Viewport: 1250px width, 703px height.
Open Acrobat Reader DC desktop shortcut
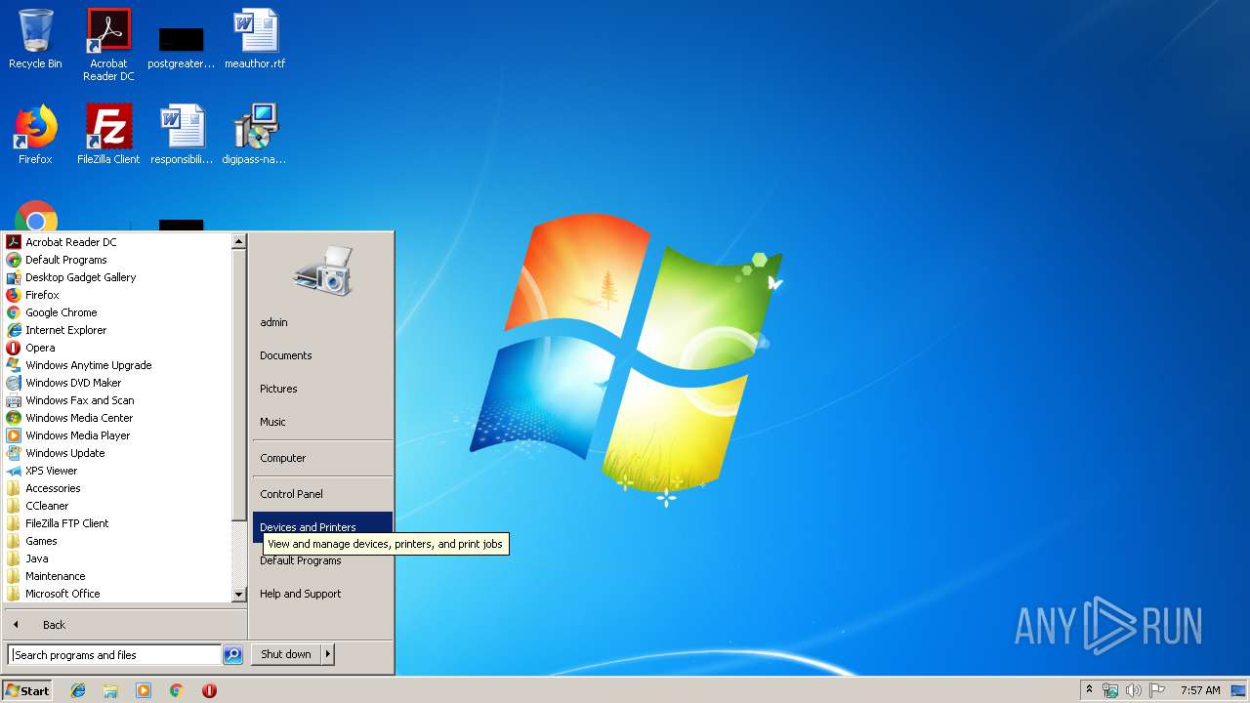(x=108, y=45)
